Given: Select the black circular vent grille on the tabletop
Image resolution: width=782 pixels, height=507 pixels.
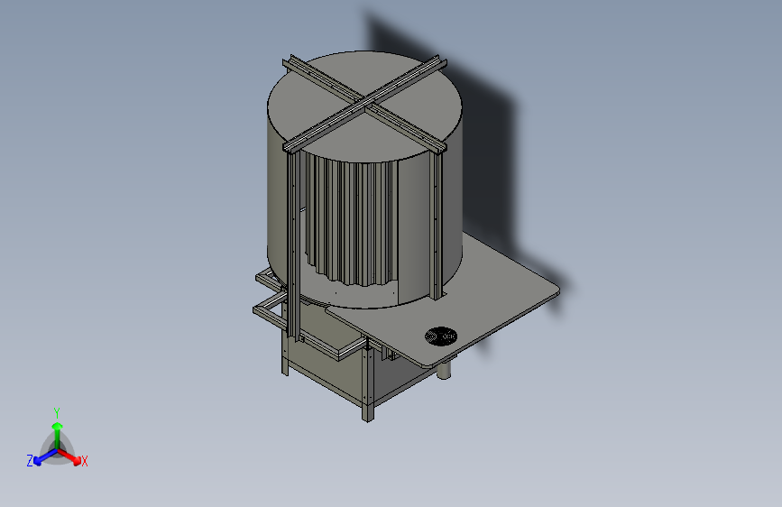Looking at the screenshot, I should (x=441, y=336).
